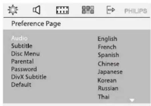
Task: Select the Subtitle menu item
Action: [x=22, y=46]
